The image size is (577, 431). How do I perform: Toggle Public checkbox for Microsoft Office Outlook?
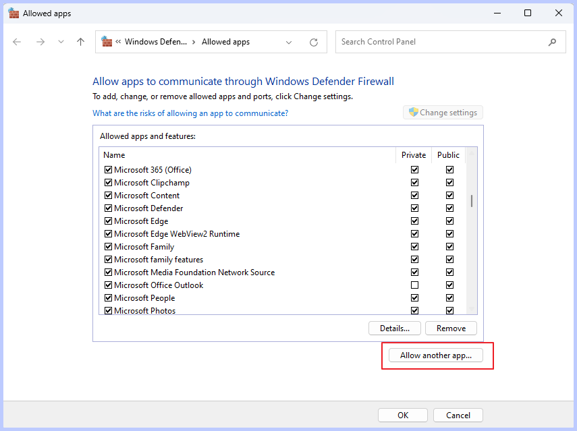coord(449,285)
